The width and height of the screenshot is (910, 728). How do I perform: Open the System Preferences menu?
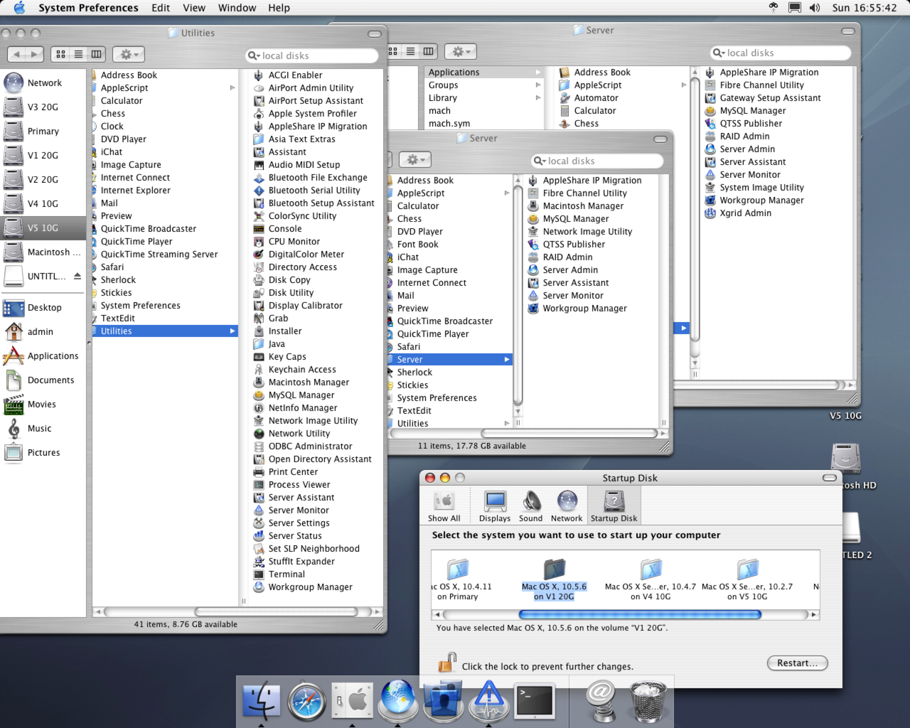[88, 7]
